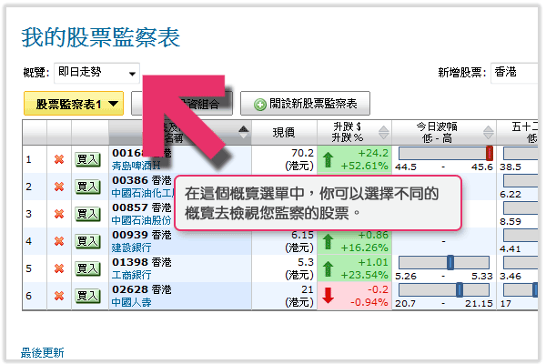This screenshot has width=546, height=364.
Task: Open the 中國石油化工 stock link
Action: pyautogui.click(x=143, y=193)
